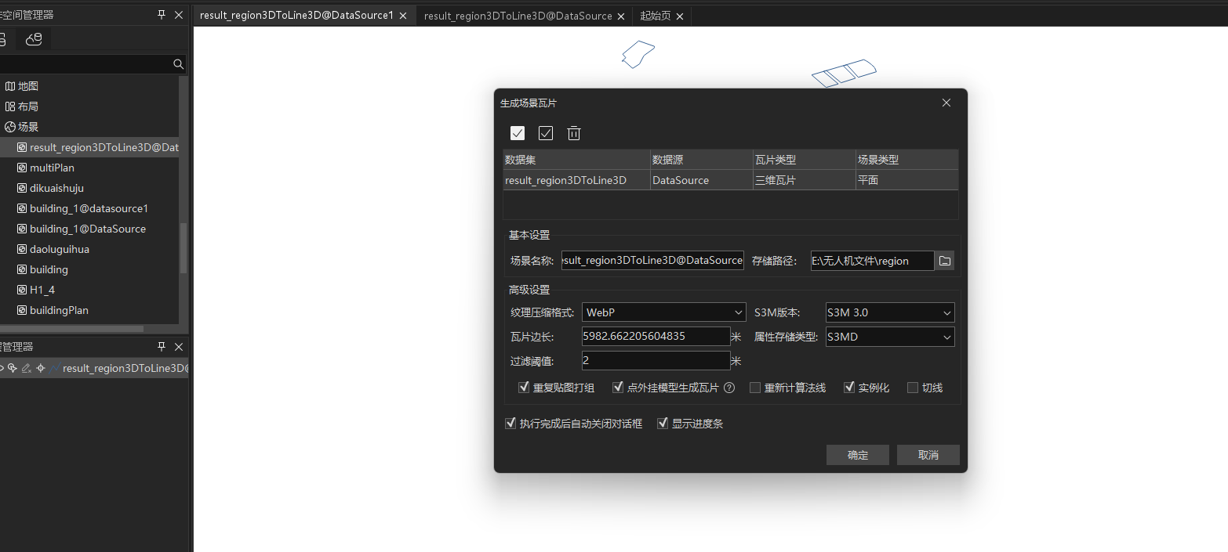Browse for storage path folder
The width and height of the screenshot is (1228, 552).
coord(945,261)
